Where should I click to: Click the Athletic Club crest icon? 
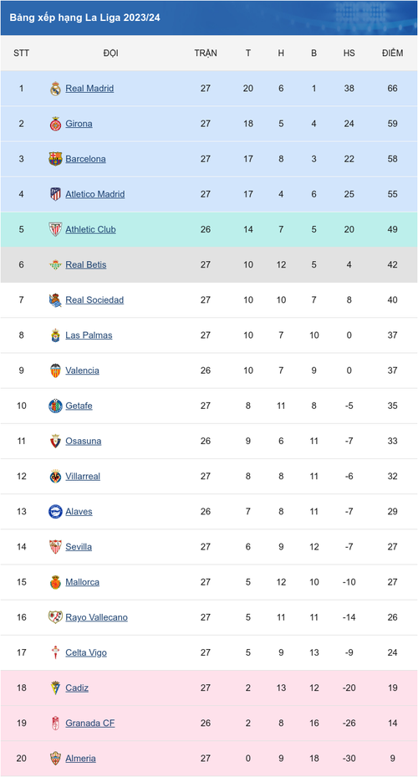pyautogui.click(x=55, y=229)
